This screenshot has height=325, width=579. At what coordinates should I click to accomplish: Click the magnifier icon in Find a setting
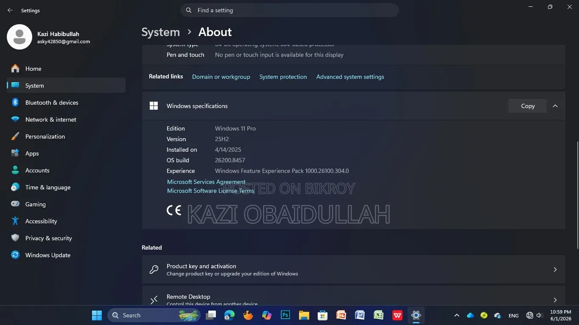click(189, 10)
